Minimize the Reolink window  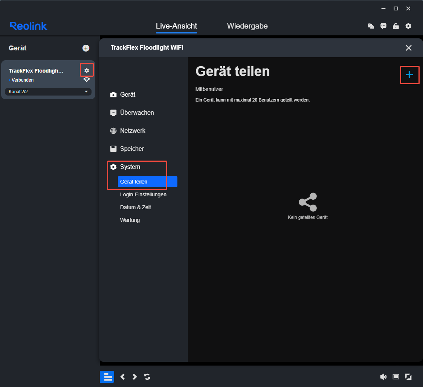coord(383,9)
